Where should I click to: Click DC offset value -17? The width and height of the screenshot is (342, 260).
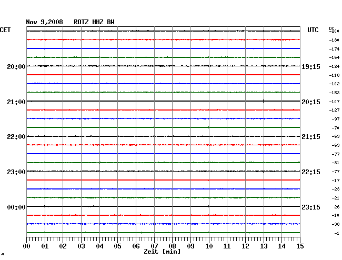click(336, 181)
